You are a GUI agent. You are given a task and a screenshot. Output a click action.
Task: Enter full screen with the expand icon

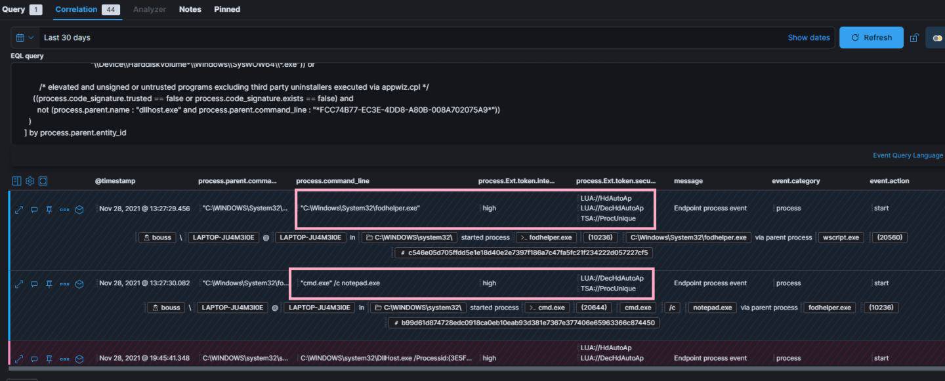(43, 181)
